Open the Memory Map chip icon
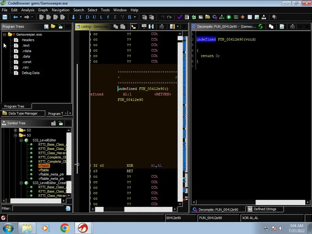Image resolution: width=312 pixels, height=234 pixels. point(236,17)
